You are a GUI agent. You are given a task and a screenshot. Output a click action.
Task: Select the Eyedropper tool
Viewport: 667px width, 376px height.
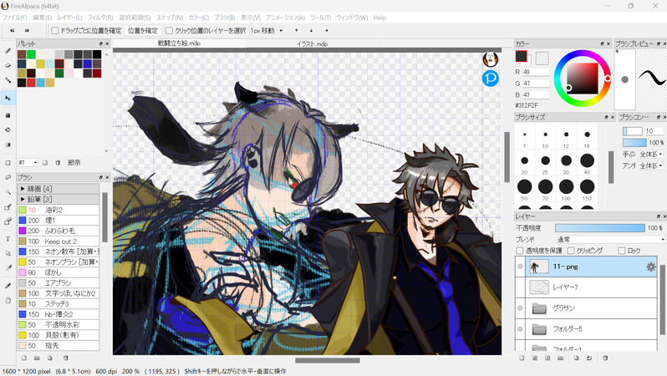[8, 286]
